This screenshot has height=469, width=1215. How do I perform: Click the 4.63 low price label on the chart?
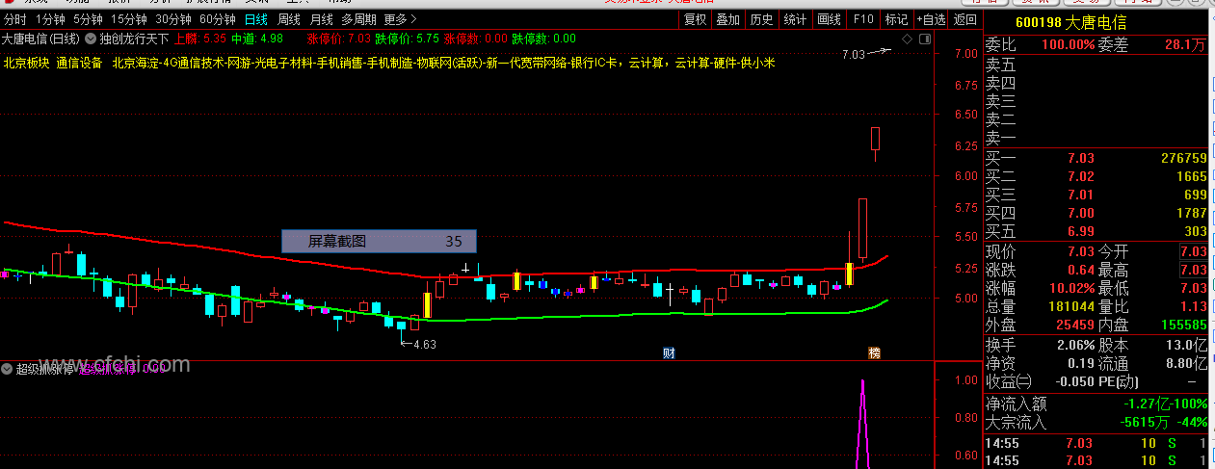tap(425, 344)
